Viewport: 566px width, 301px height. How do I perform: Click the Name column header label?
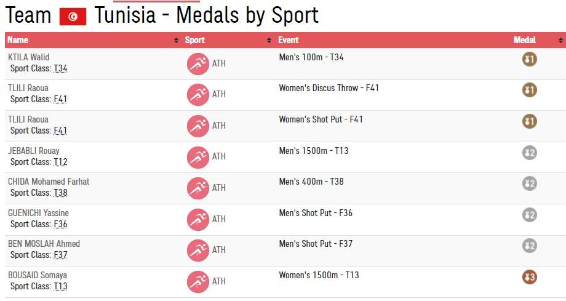click(18, 40)
